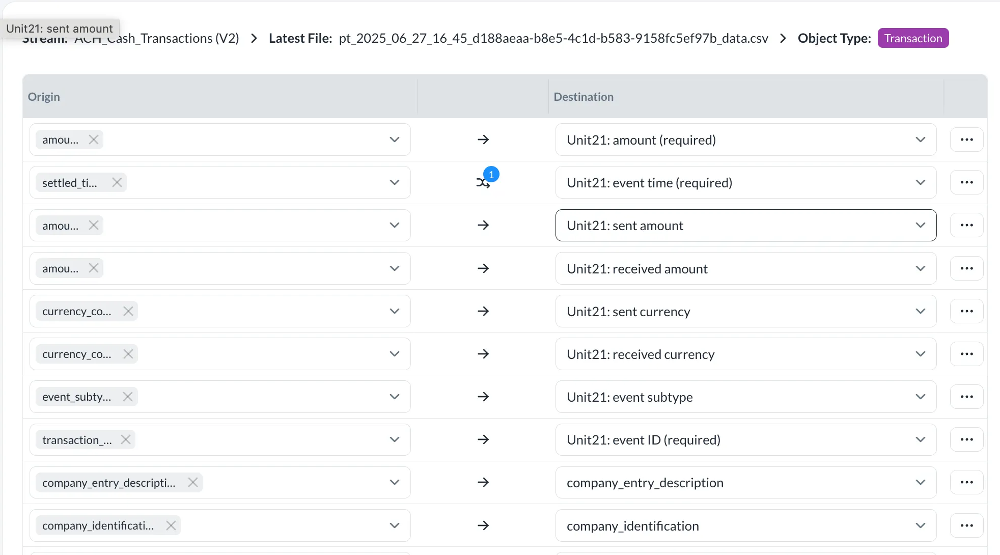Open the latest file name breadcrumb

553,39
